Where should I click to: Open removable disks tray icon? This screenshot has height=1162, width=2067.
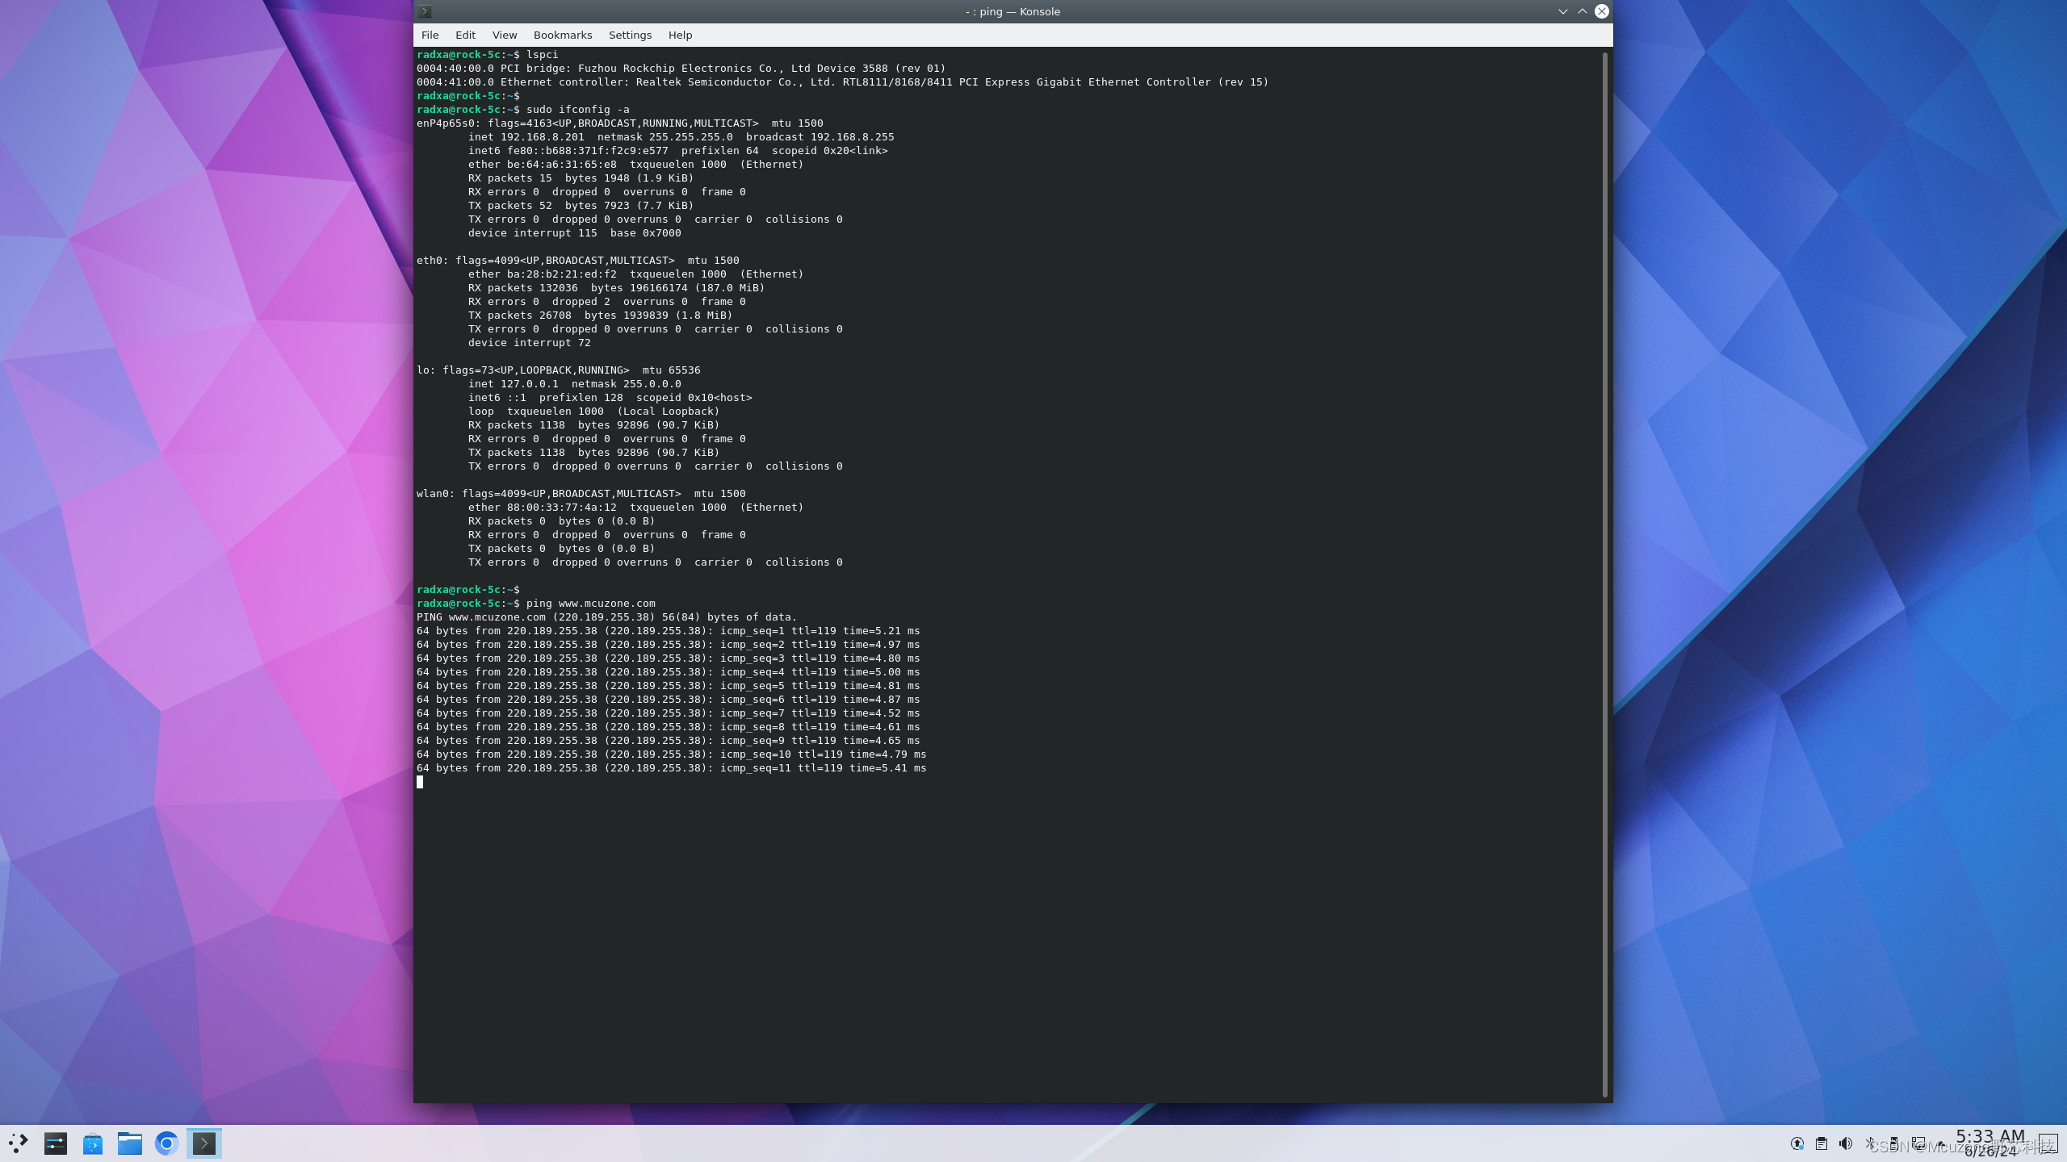1893,1143
